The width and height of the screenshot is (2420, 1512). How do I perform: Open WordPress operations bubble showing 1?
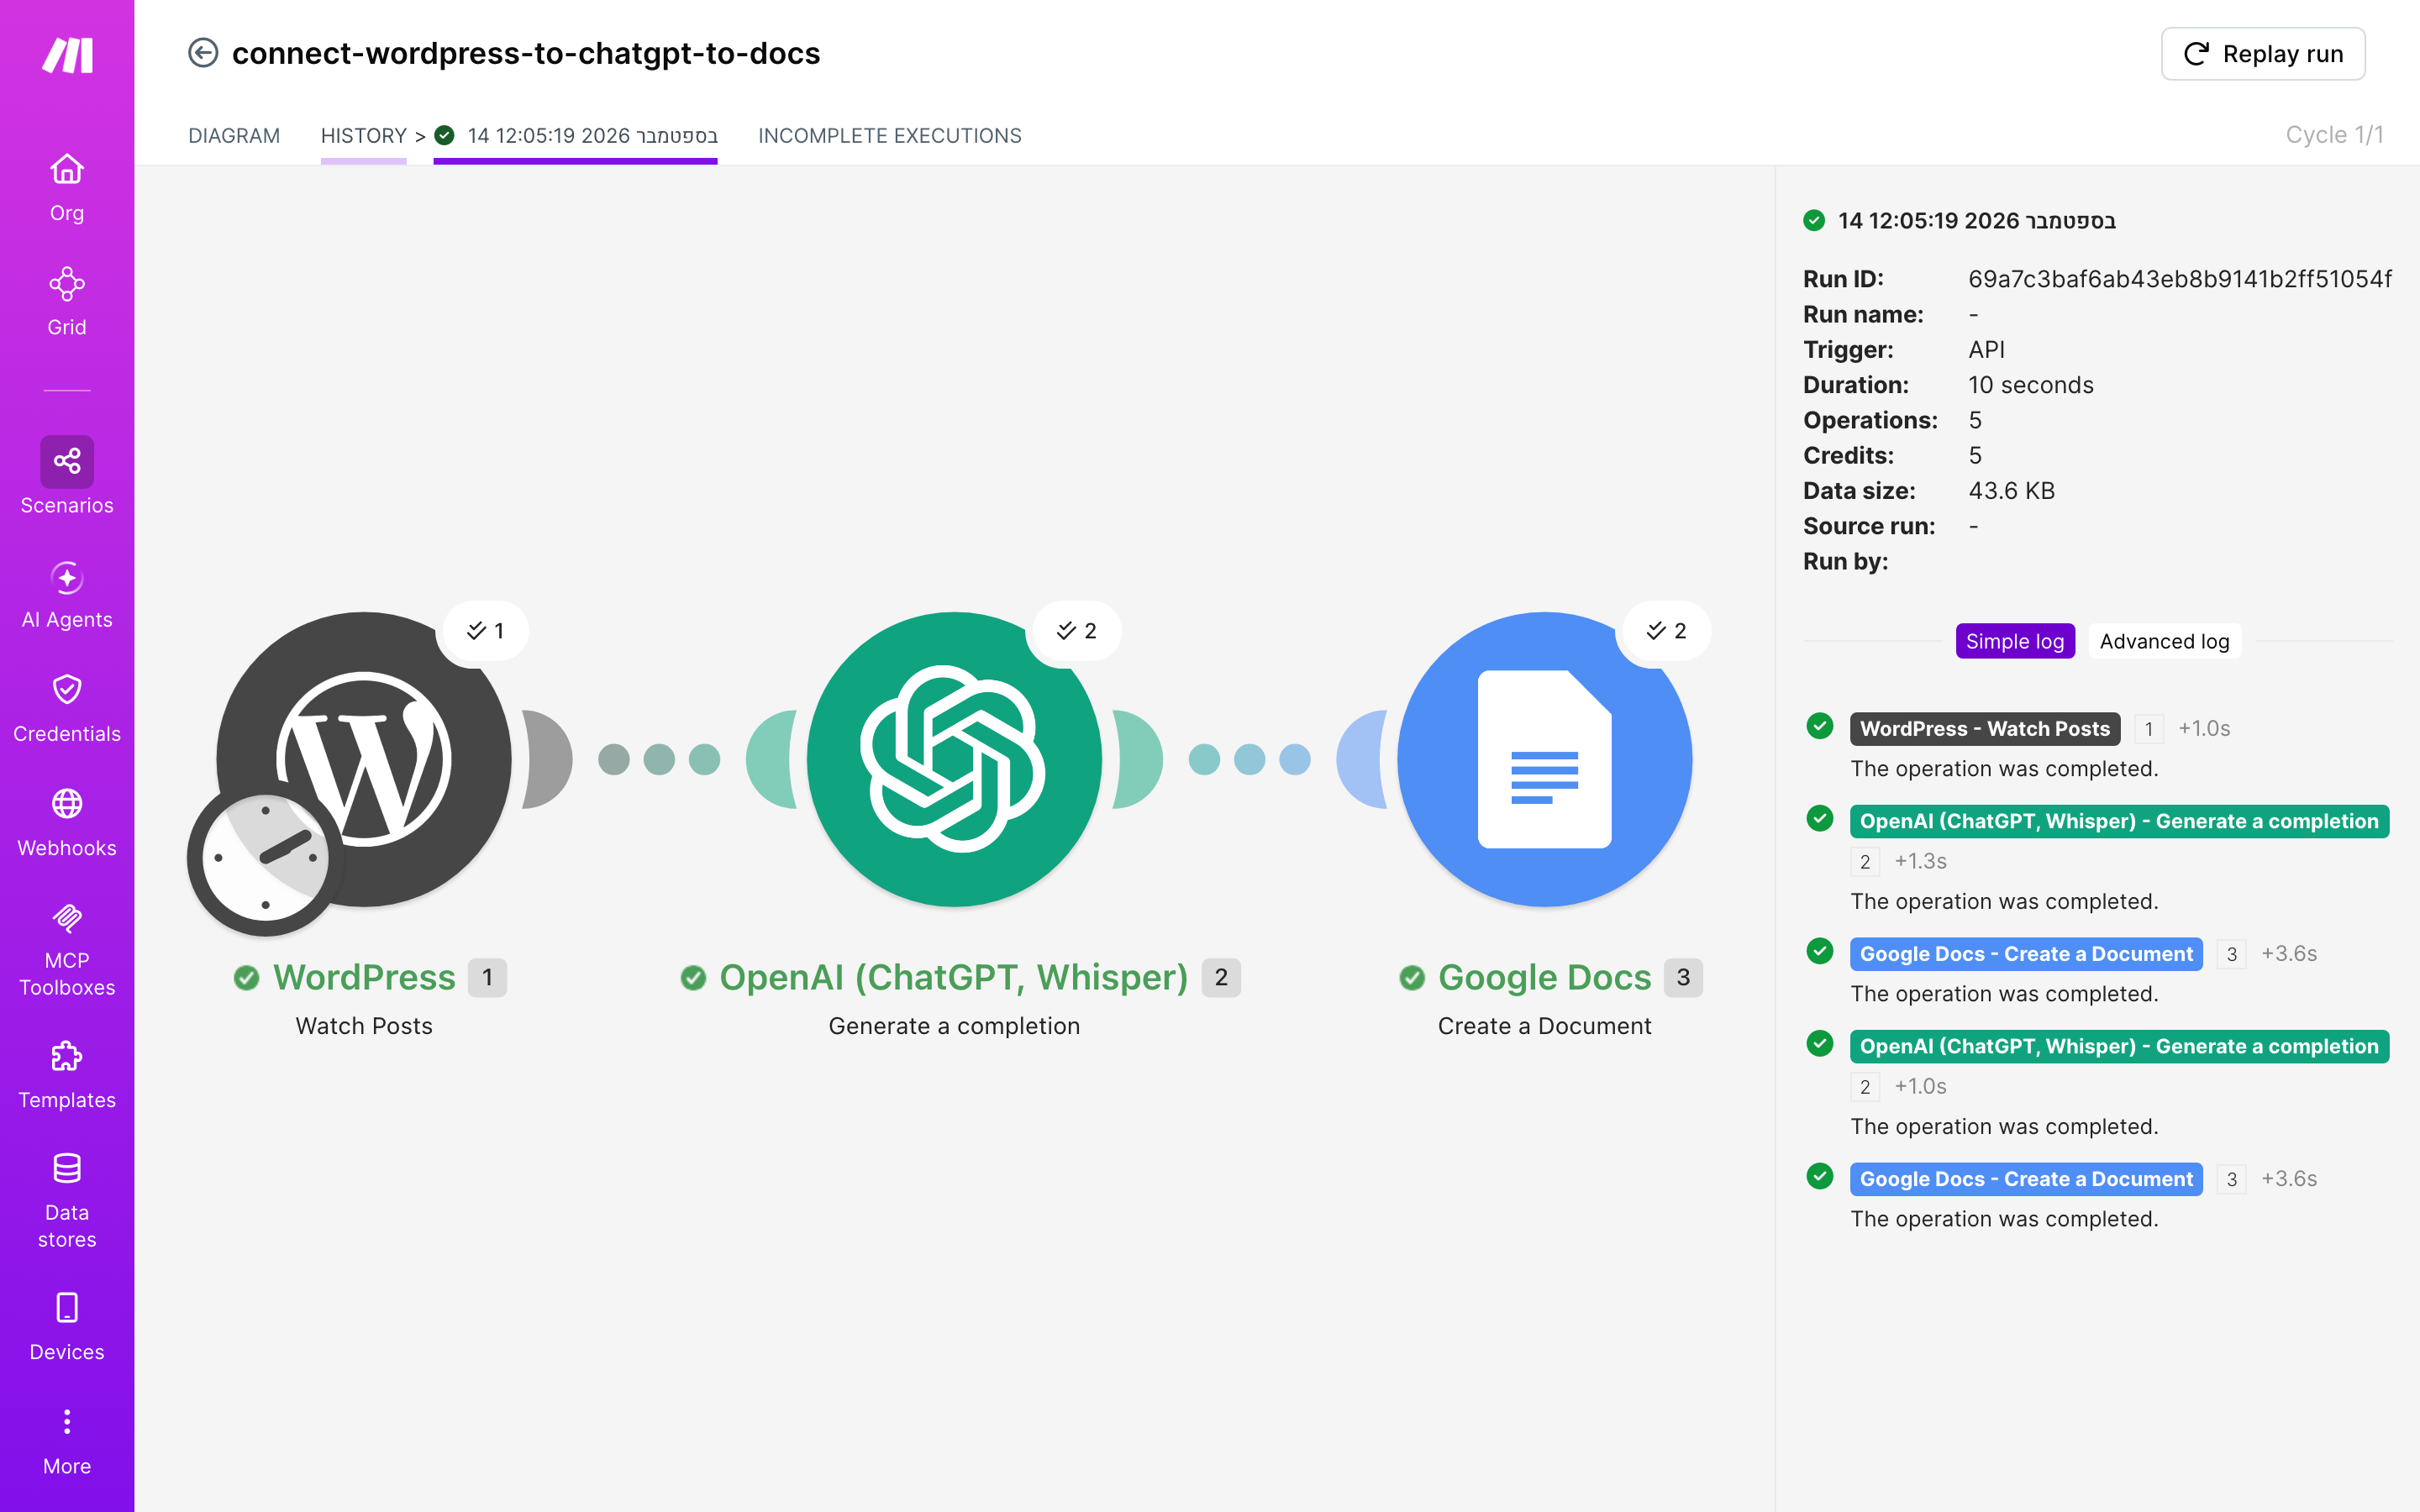point(486,630)
